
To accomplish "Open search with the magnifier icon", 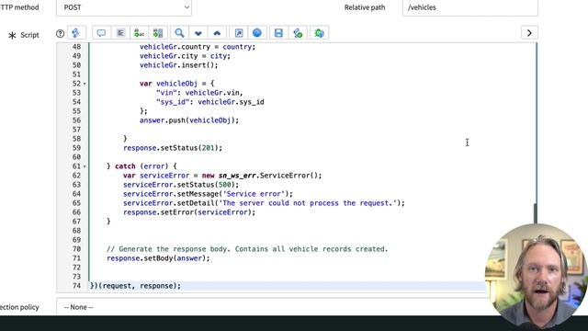I will (x=179, y=33).
